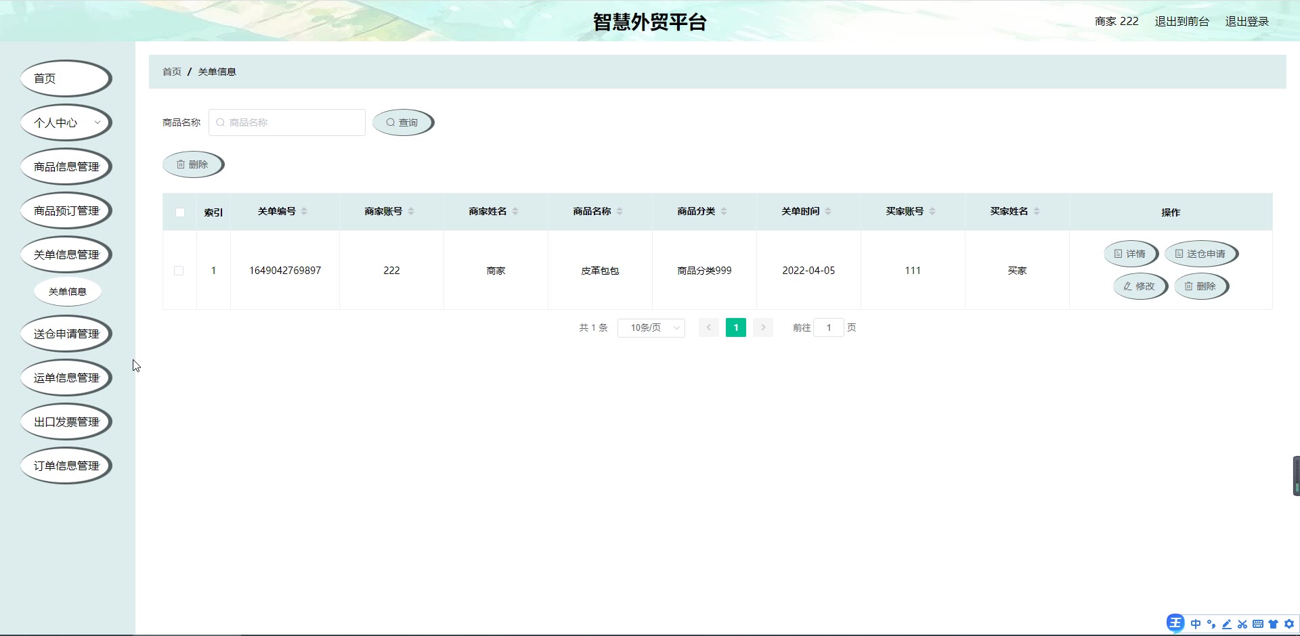This screenshot has width=1300, height=636.
Task: Click the 查询 search button
Action: point(404,122)
